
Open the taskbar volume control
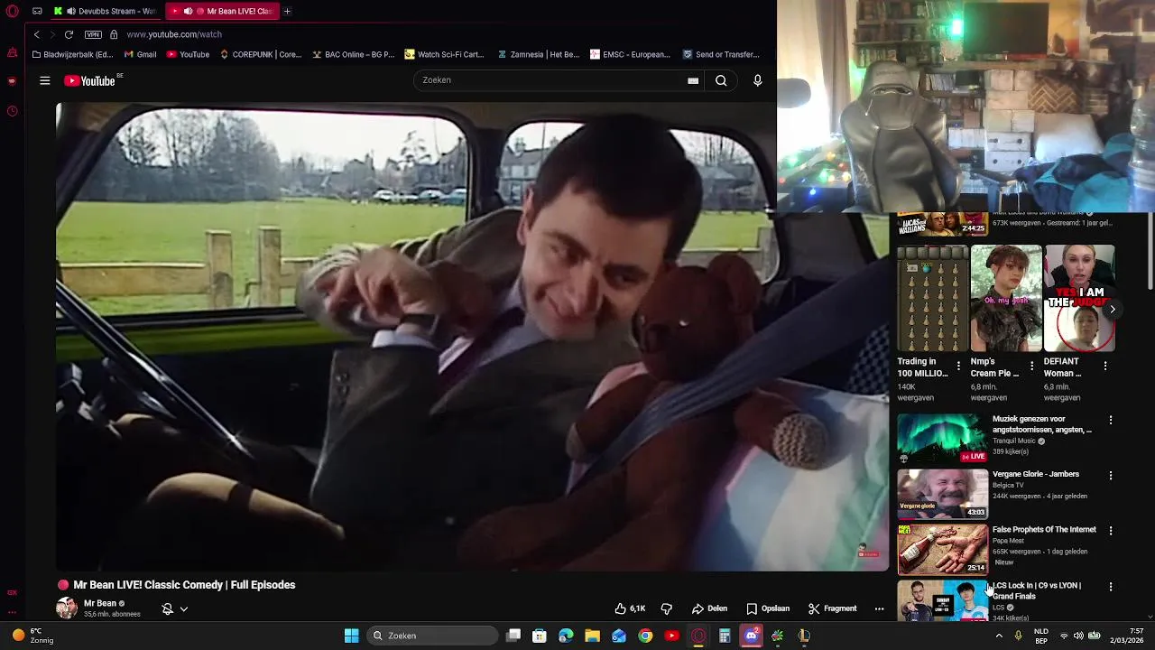pos(1078,636)
